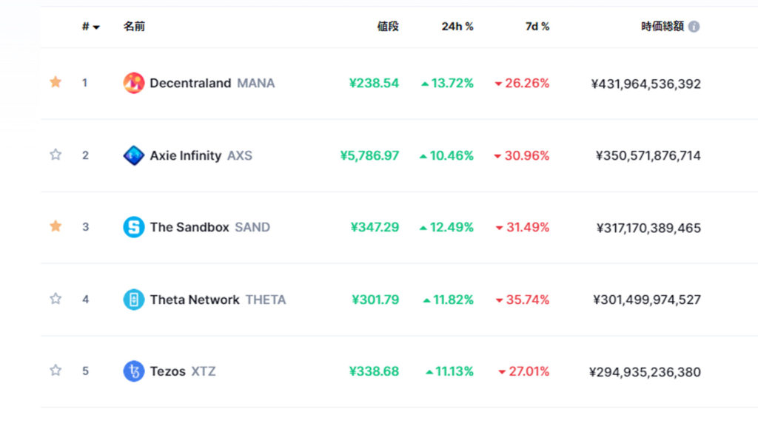The width and height of the screenshot is (758, 426).
Task: Open the 時価総額 info tooltip icon
Action: tap(694, 26)
